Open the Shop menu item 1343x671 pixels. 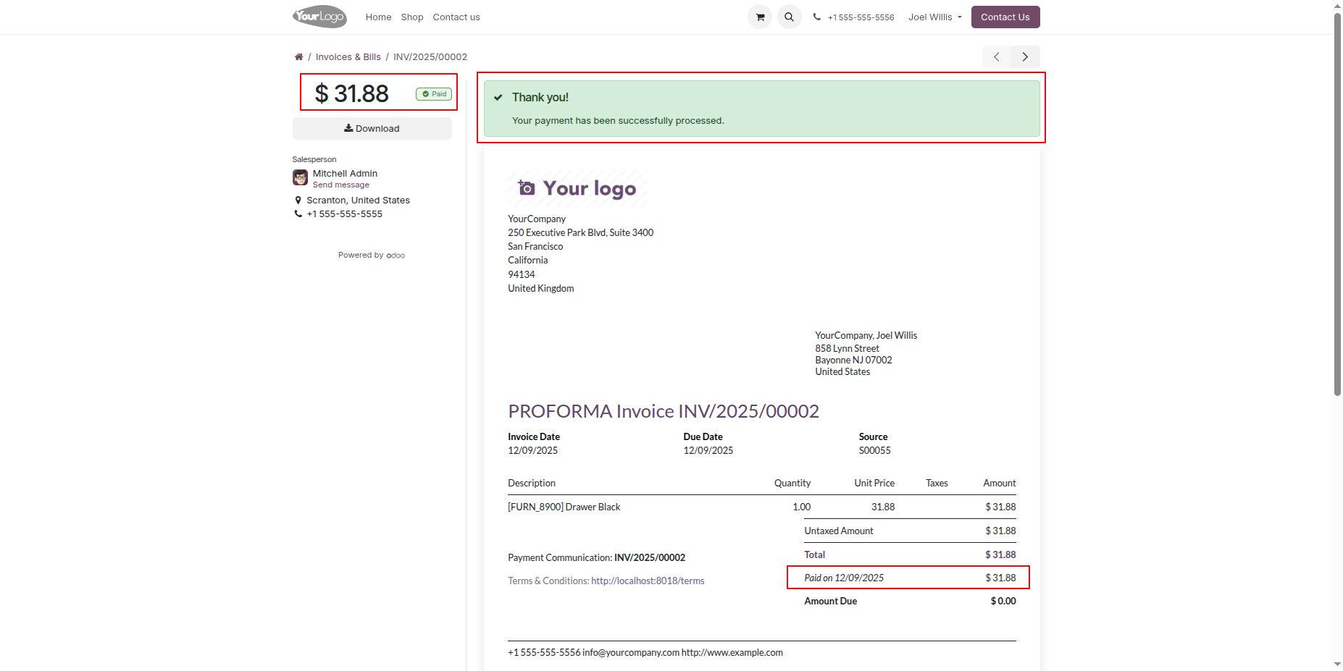pyautogui.click(x=411, y=17)
